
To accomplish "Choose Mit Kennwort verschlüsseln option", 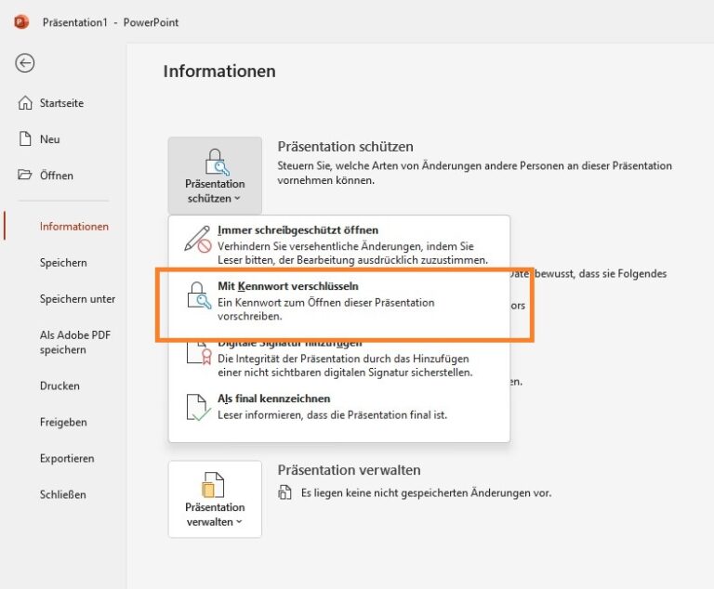I will pyautogui.click(x=339, y=301).
